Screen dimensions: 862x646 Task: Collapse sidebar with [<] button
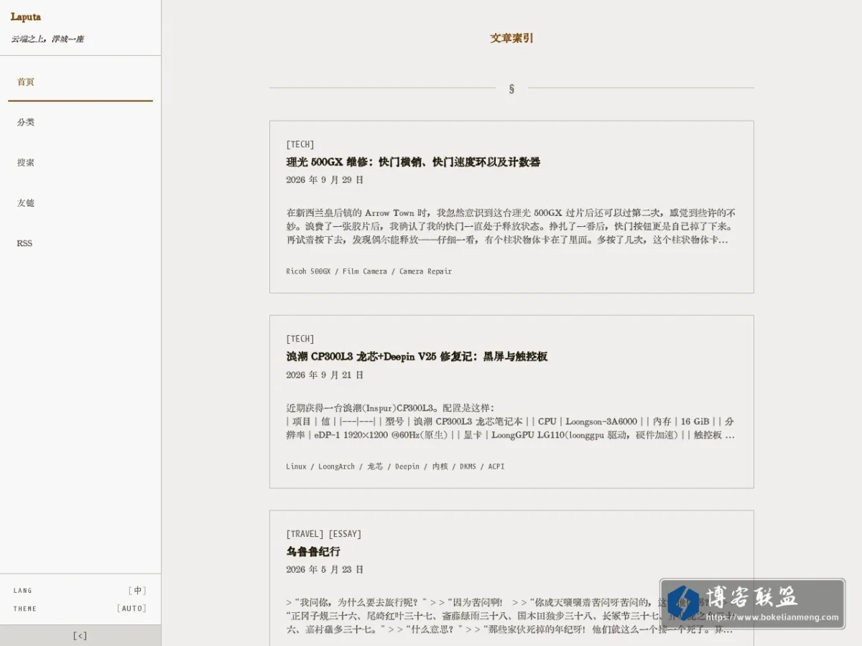(x=80, y=635)
